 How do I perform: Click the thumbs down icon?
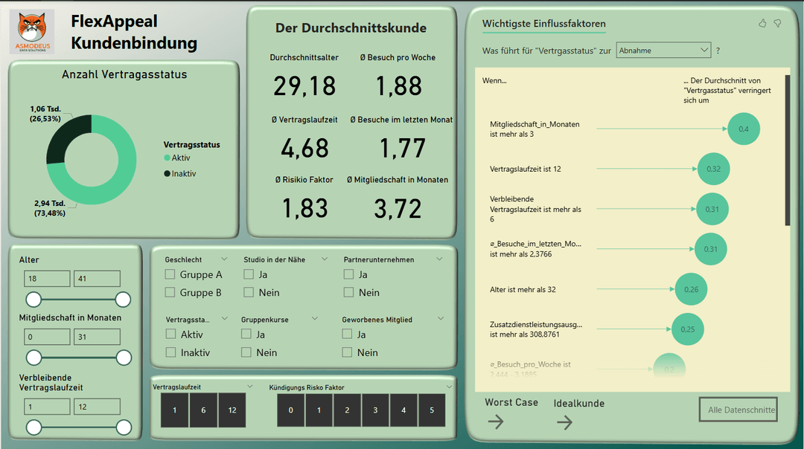[777, 24]
